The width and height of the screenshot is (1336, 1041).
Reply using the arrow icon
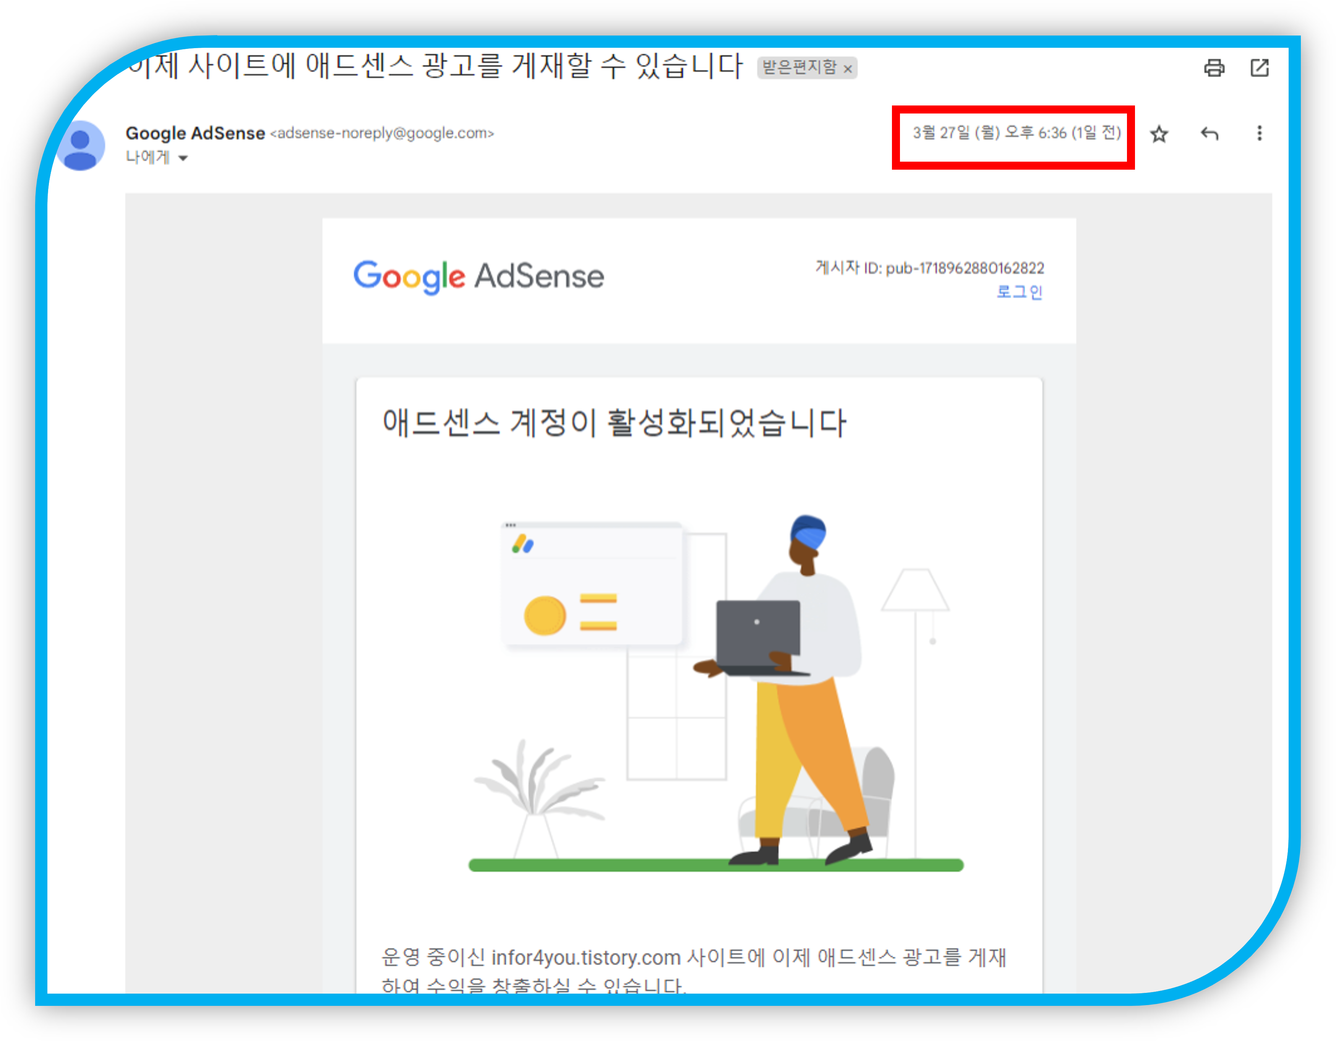(1210, 133)
